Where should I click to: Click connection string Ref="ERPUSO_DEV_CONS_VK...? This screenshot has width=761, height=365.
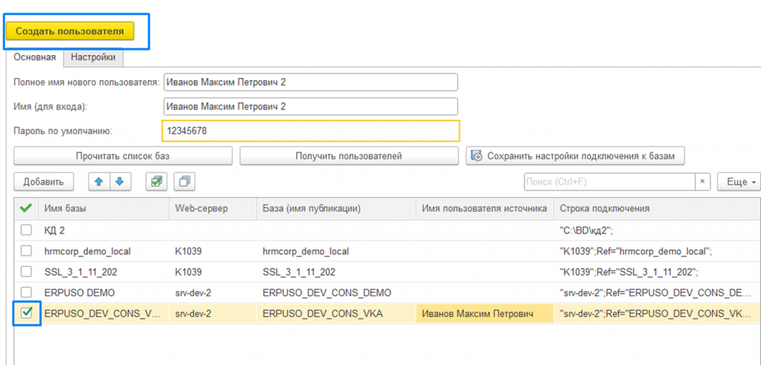coord(657,314)
